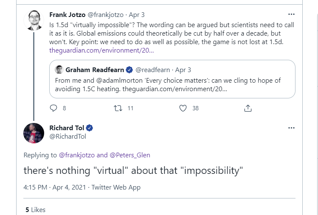This screenshot has height=215, width=318.
Task: Retweet Frank Jotzo's tweet
Action: pyautogui.click(x=118, y=108)
